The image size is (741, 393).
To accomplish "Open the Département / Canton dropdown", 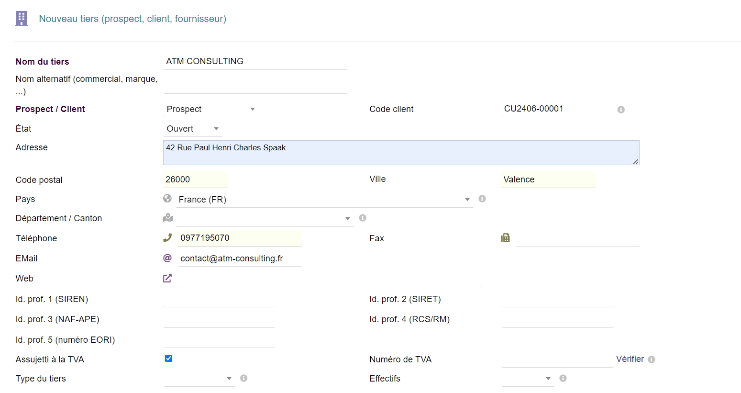I will [x=265, y=218].
